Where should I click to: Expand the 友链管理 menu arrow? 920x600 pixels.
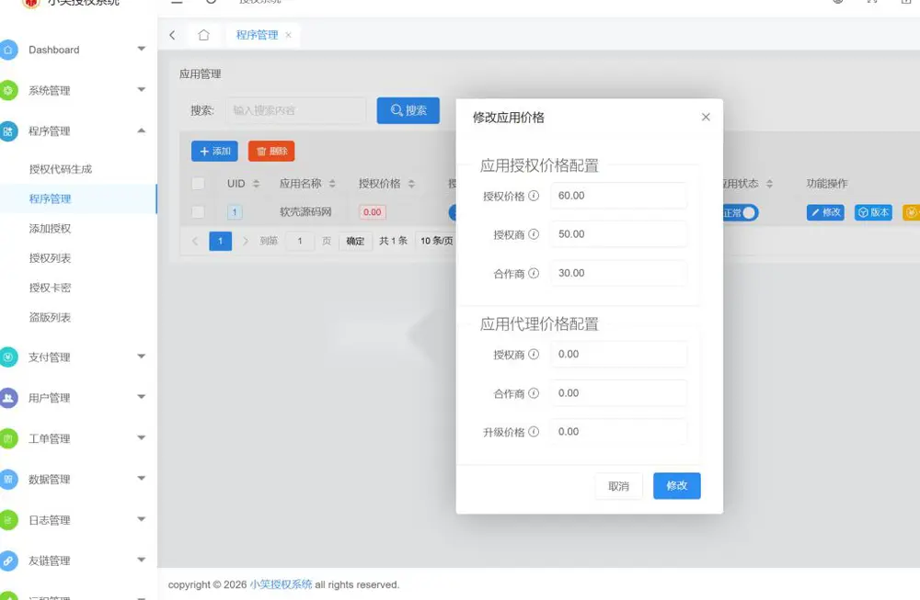pyautogui.click(x=142, y=560)
